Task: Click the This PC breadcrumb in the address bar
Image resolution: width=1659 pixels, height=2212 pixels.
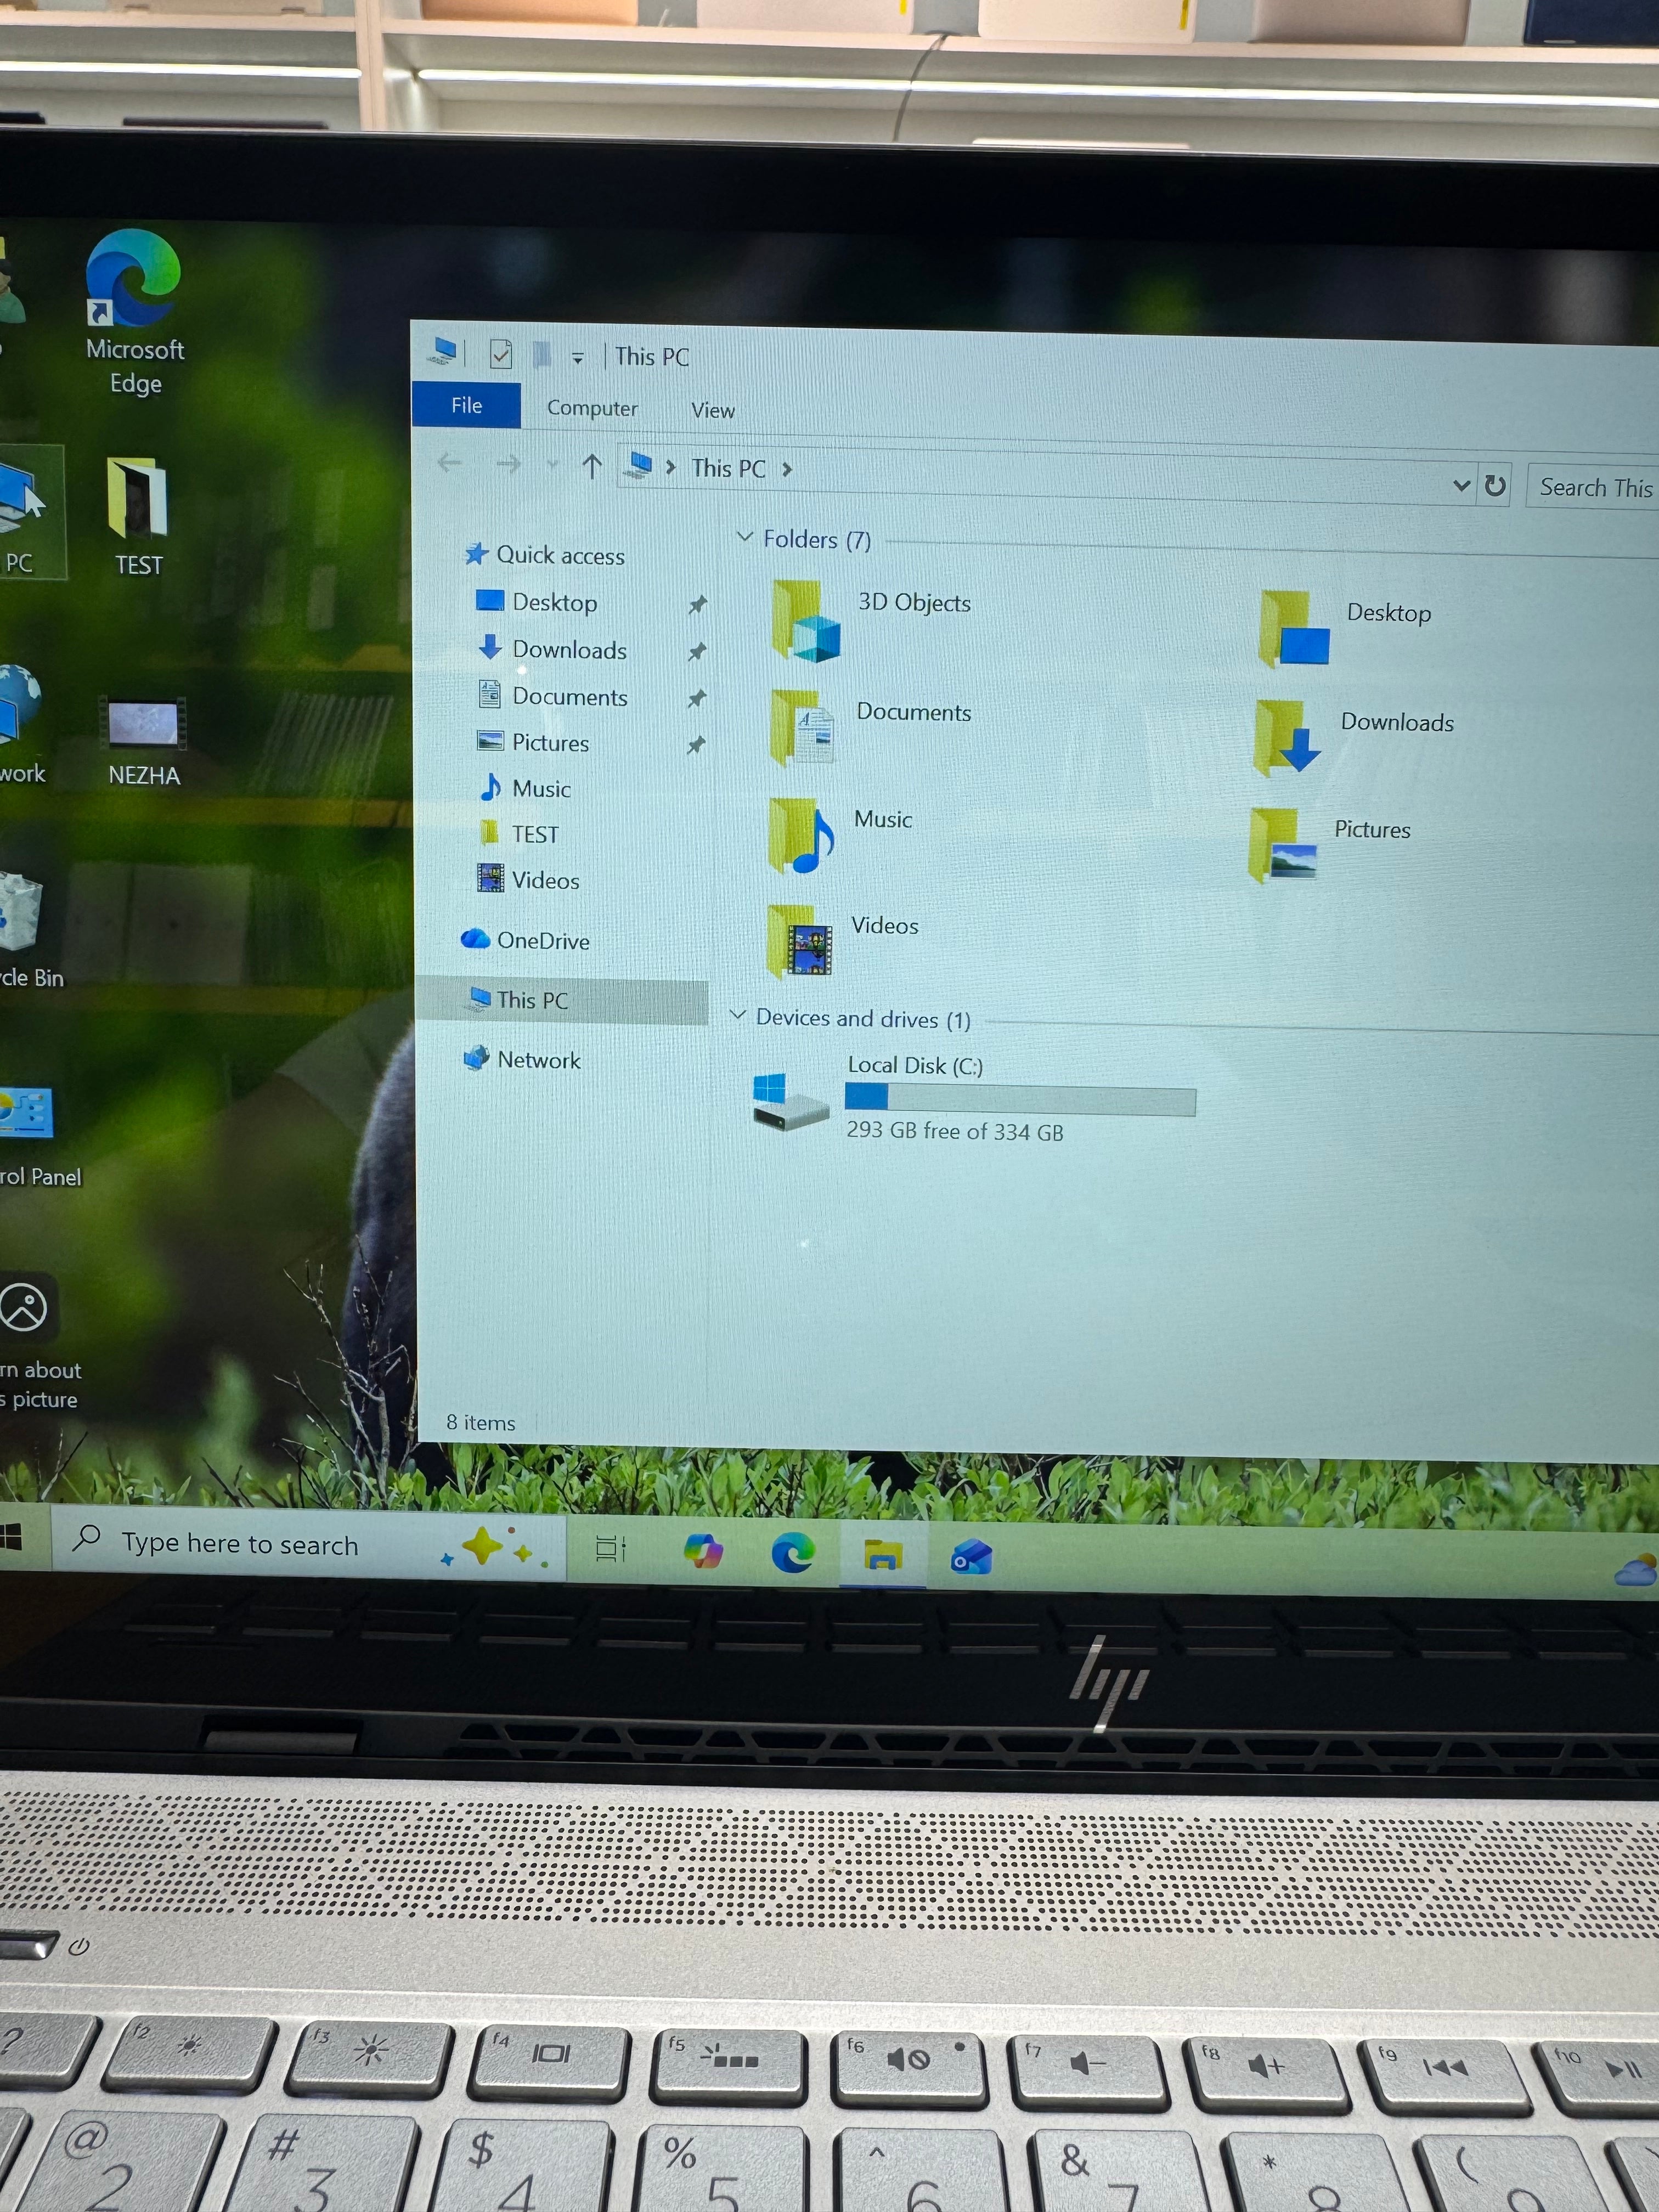Action: (x=728, y=468)
